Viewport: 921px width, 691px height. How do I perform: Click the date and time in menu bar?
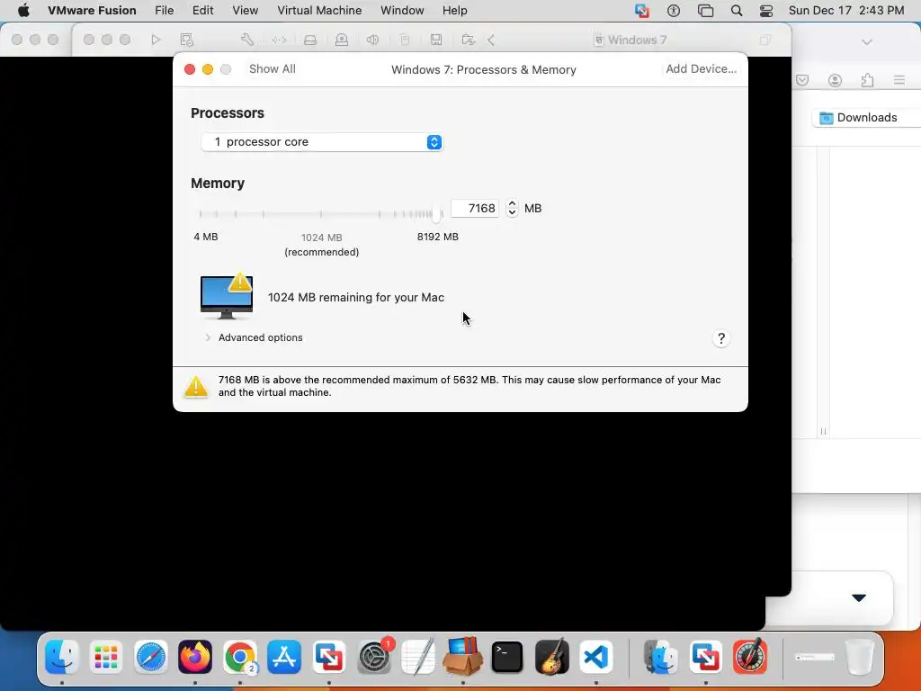click(x=846, y=11)
